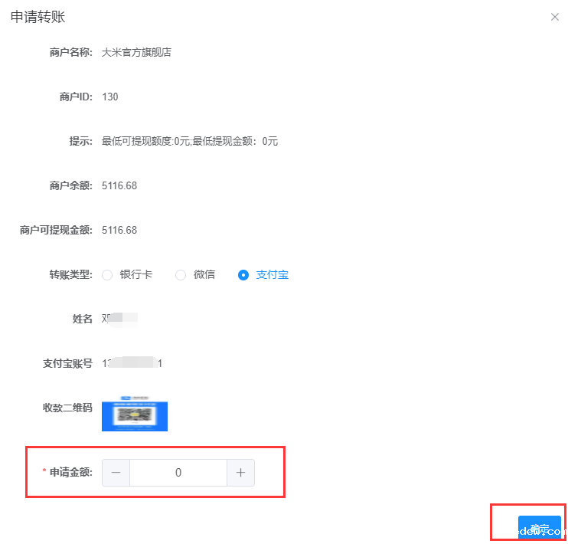Viewport: 568px width, 544px height.
Task: Select the 银行卡 radio button
Action: pyautogui.click(x=107, y=275)
